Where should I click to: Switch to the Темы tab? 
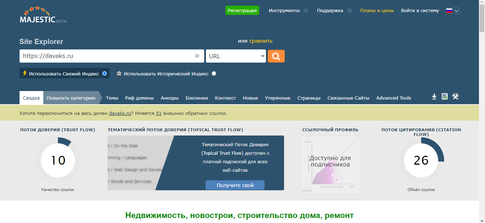point(112,98)
